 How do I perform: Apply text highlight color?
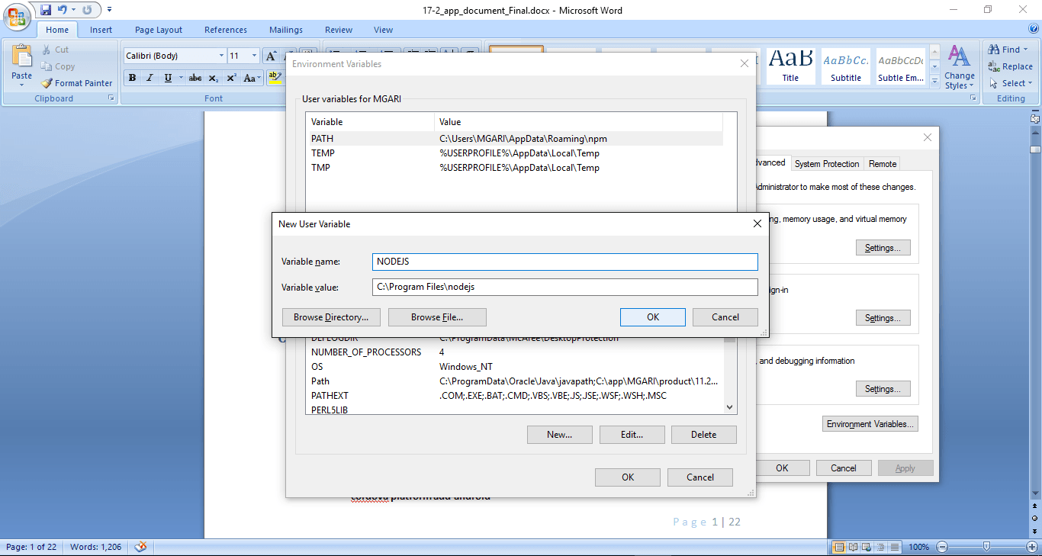[275, 78]
